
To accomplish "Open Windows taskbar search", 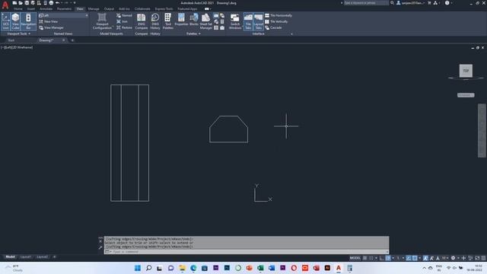I will [149, 268].
